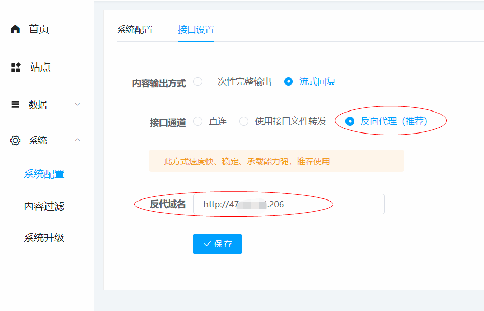Screen dimensions: 484x311
Task: Choose the 直连 interface channel
Action: coord(198,121)
